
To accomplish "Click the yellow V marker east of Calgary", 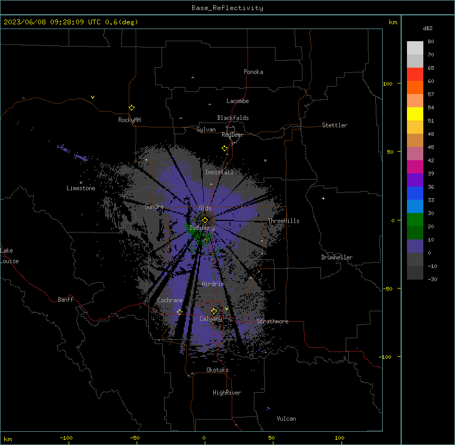I will click(226, 309).
